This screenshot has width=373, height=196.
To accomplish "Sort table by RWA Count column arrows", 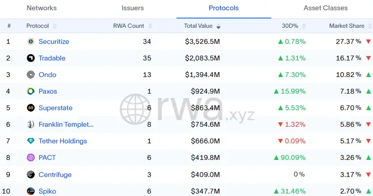I will point(150,26).
